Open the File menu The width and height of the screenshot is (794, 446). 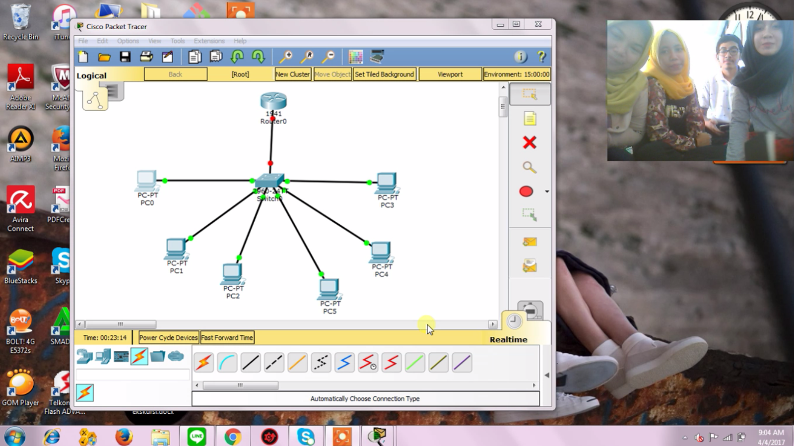coord(83,41)
